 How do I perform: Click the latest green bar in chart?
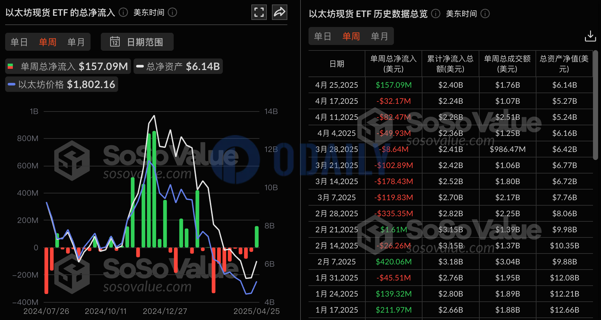pyautogui.click(x=257, y=237)
